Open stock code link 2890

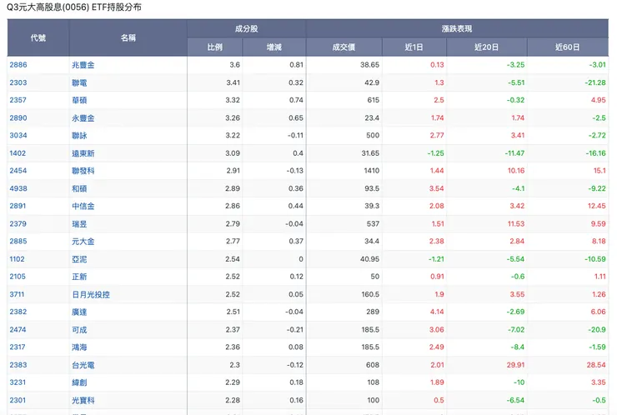[x=18, y=118]
